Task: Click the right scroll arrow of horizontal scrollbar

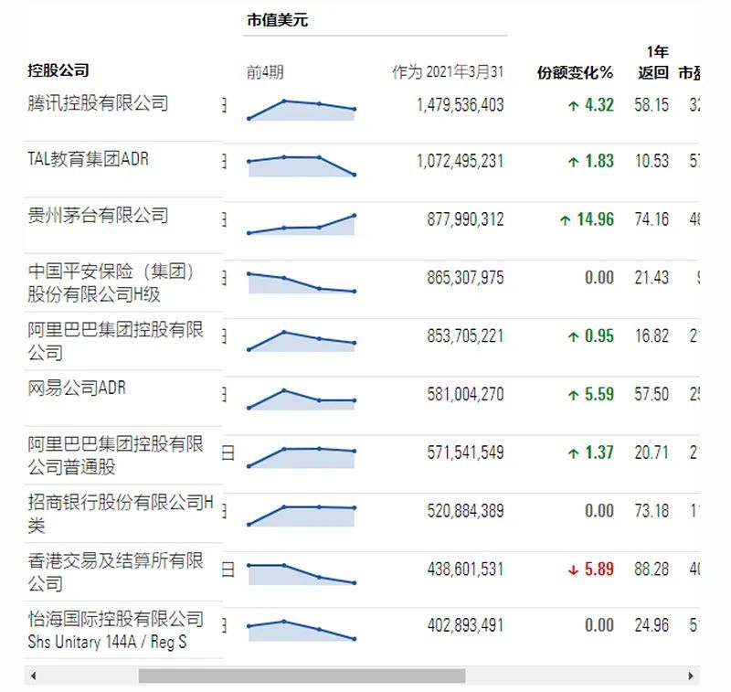Action: pos(691,676)
